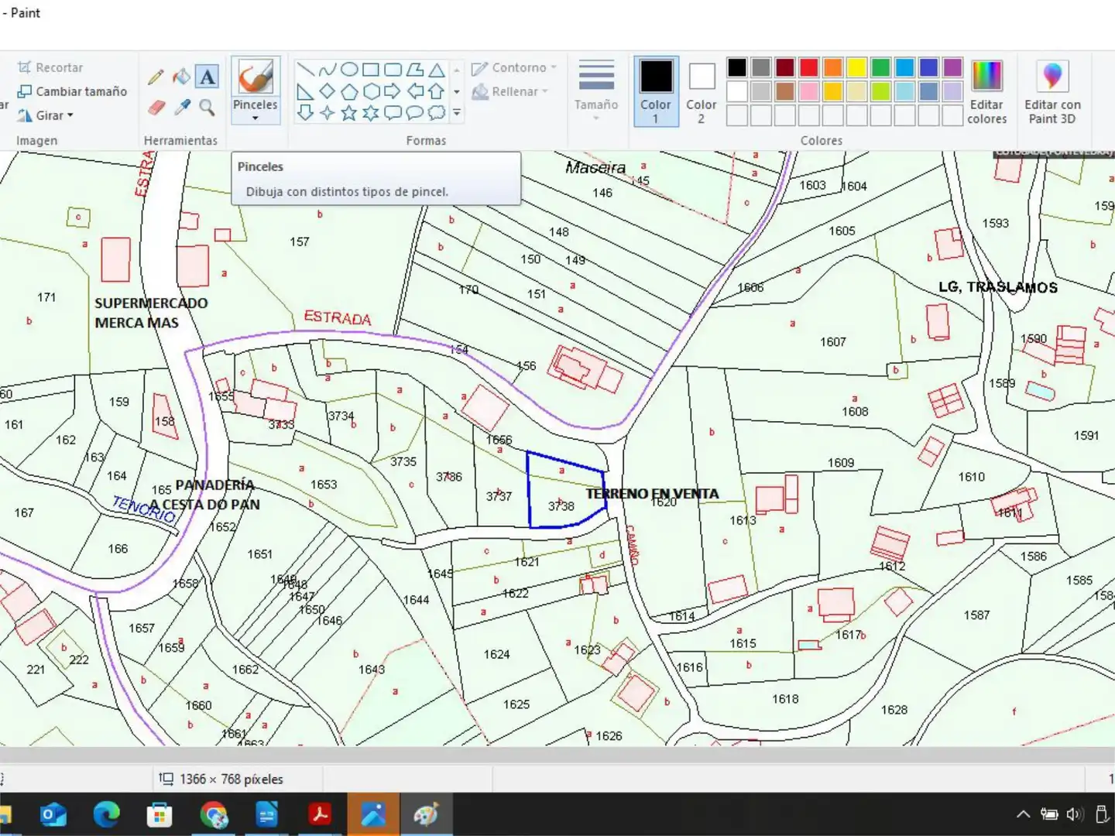Click Cambiar tamaño button
The image size is (1115, 836).
pyautogui.click(x=72, y=91)
